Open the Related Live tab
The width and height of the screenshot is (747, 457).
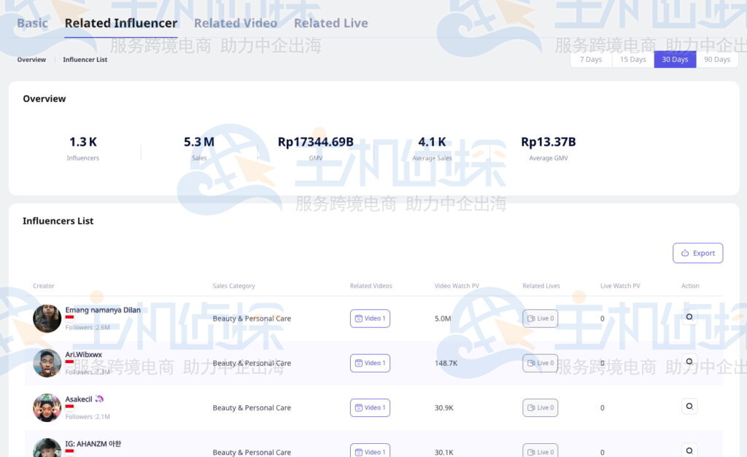pos(330,23)
